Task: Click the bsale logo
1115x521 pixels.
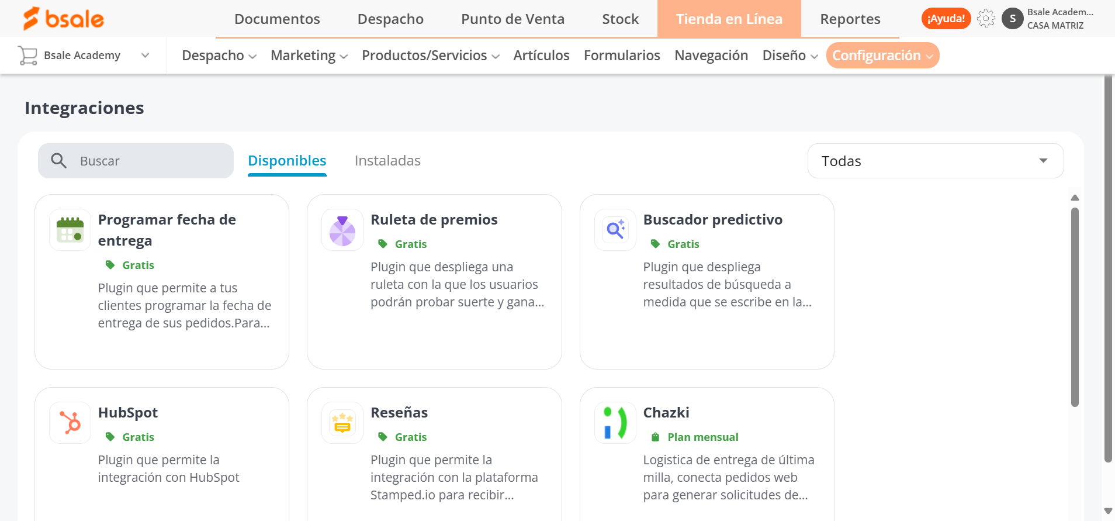Action: (63, 19)
